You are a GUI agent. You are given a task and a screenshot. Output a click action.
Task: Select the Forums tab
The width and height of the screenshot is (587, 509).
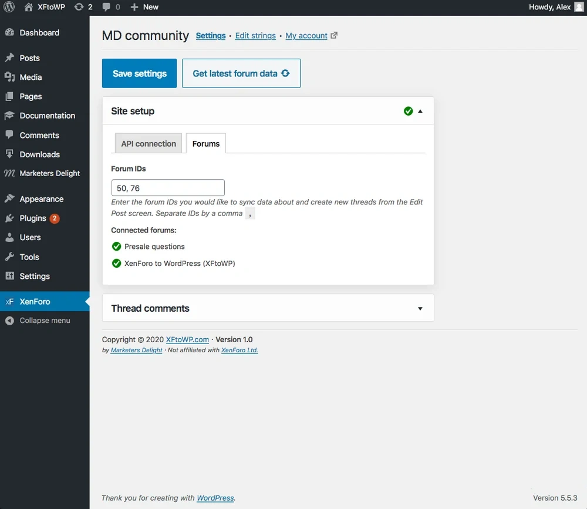(206, 144)
